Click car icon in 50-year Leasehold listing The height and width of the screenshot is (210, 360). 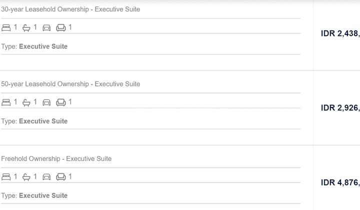[x=46, y=102]
